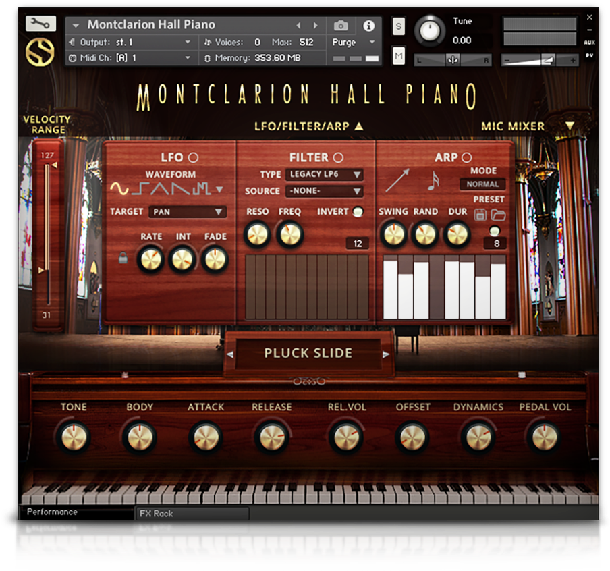This screenshot has height=571, width=610.
Task: Expand the MIC MIXER panel
Action: pyautogui.click(x=570, y=126)
